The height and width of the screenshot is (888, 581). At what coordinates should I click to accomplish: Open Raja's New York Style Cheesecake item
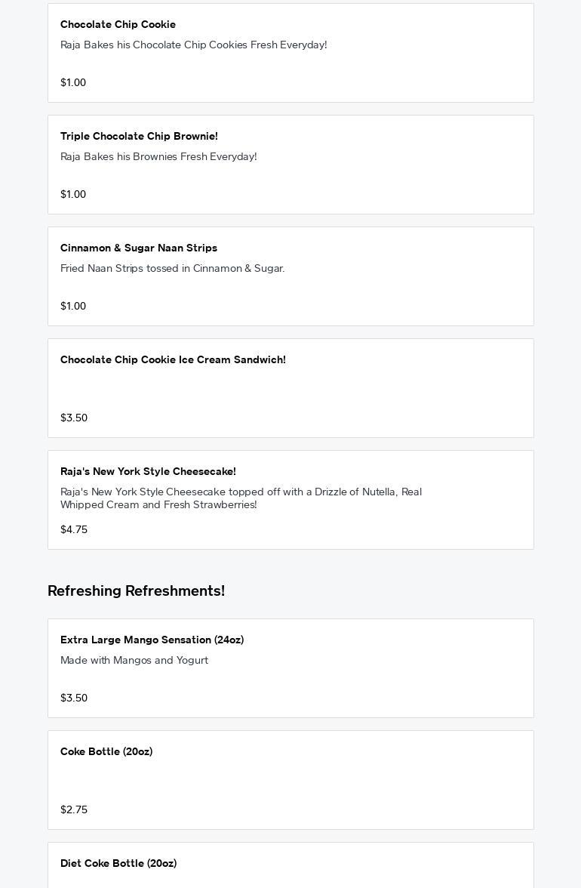pyautogui.click(x=148, y=472)
